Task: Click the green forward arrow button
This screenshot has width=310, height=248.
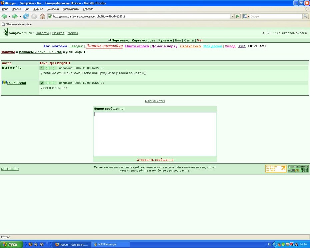Action: 15,16
